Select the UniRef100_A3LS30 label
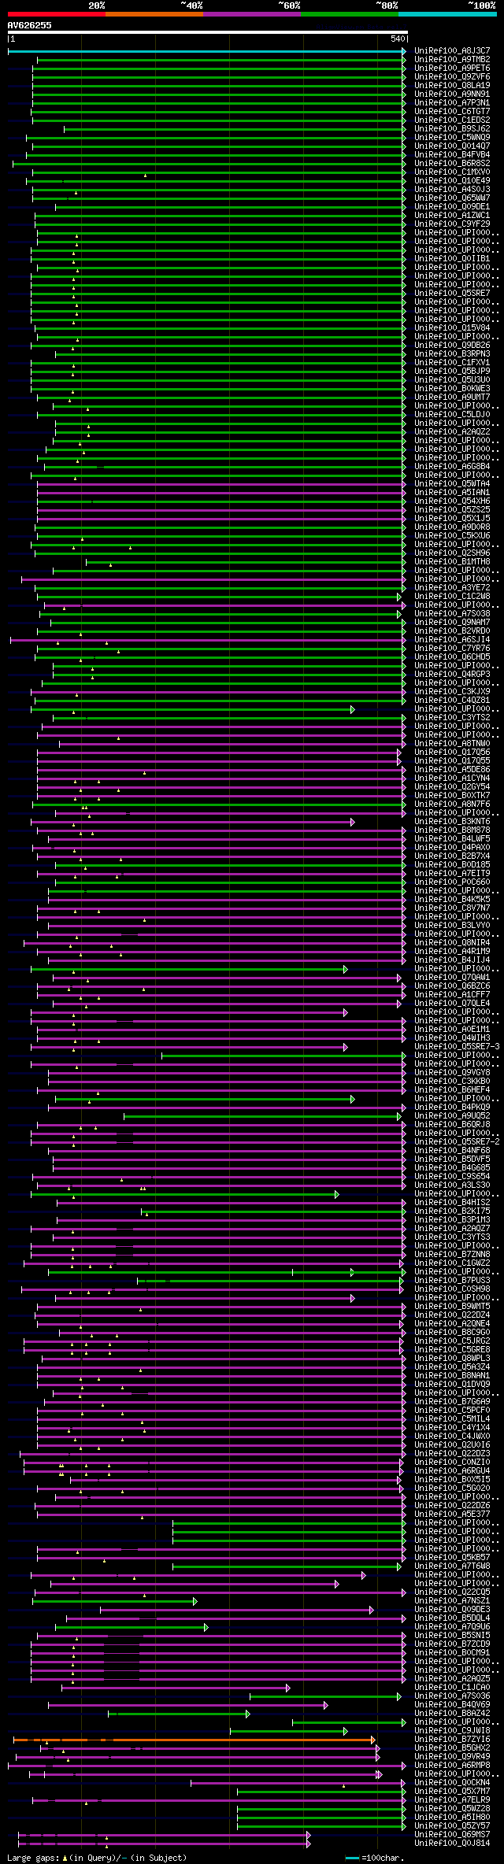Image resolution: width=504 pixels, height=1864 pixels. (x=452, y=1185)
